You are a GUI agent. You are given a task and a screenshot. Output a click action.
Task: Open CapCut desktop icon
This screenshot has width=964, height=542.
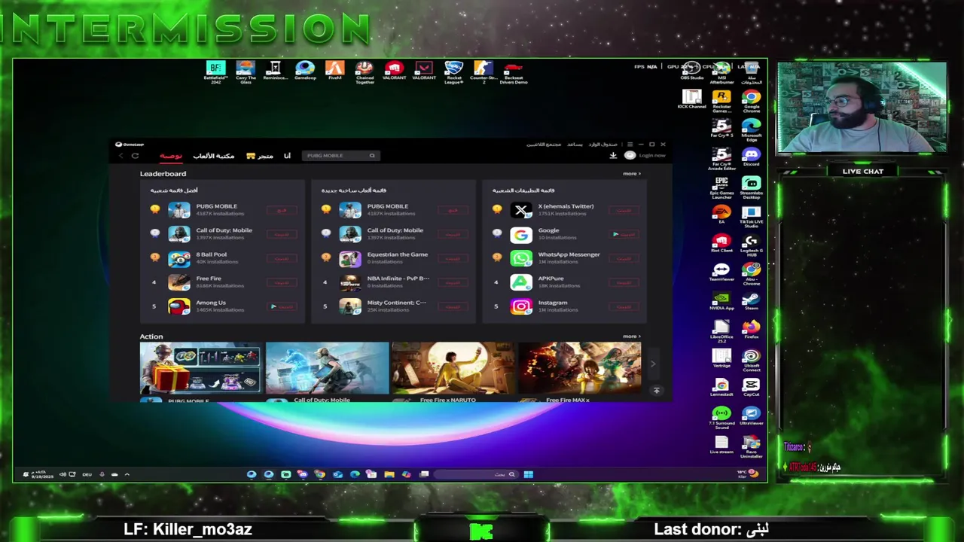[751, 388]
